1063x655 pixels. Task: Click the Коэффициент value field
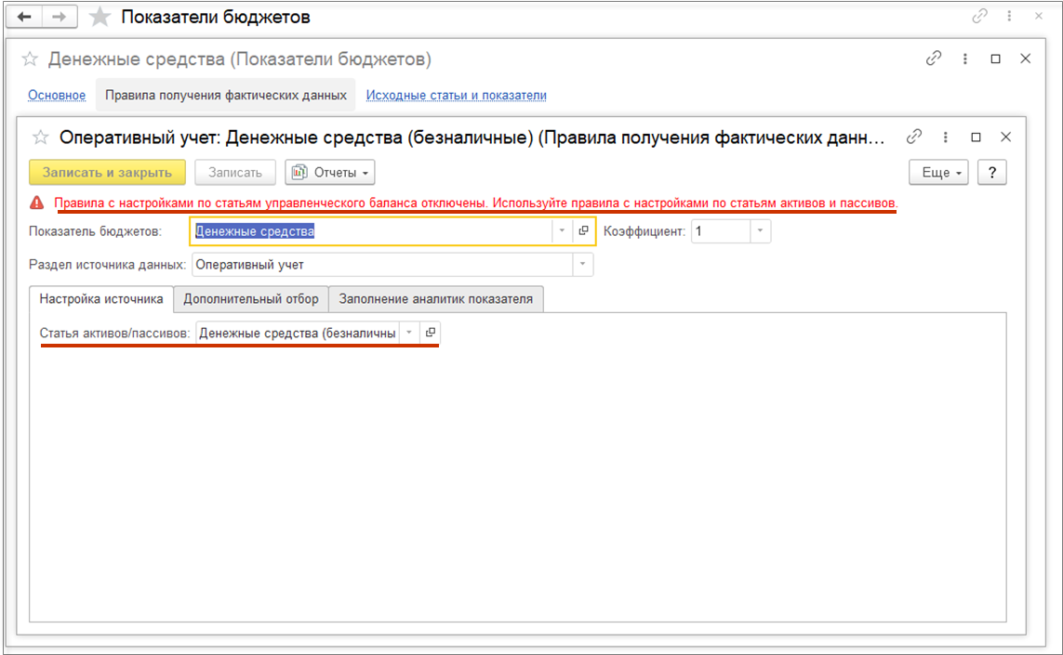click(x=721, y=231)
